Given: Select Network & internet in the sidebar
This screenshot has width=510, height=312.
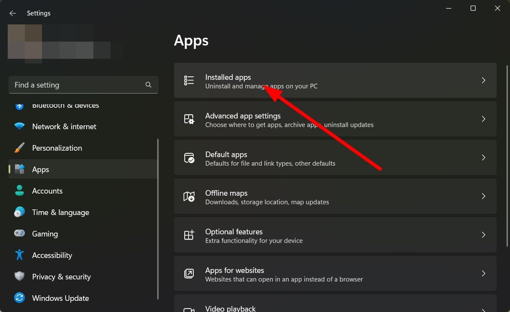Looking at the screenshot, I should click(64, 126).
